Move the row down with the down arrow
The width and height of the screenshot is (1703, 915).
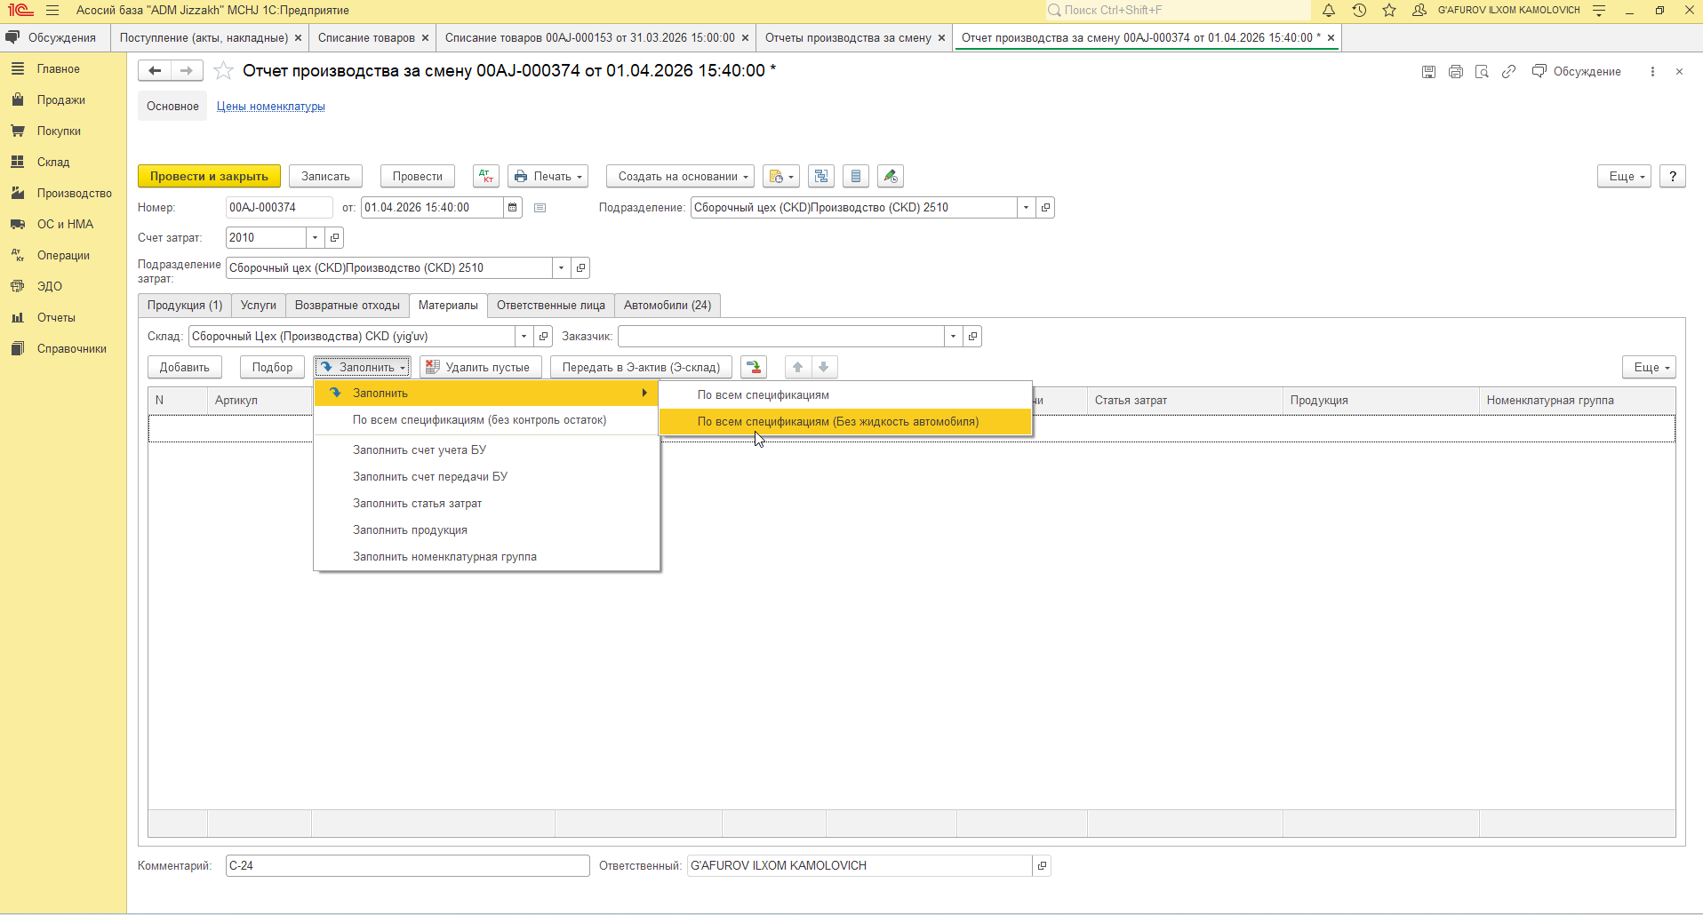(x=824, y=367)
